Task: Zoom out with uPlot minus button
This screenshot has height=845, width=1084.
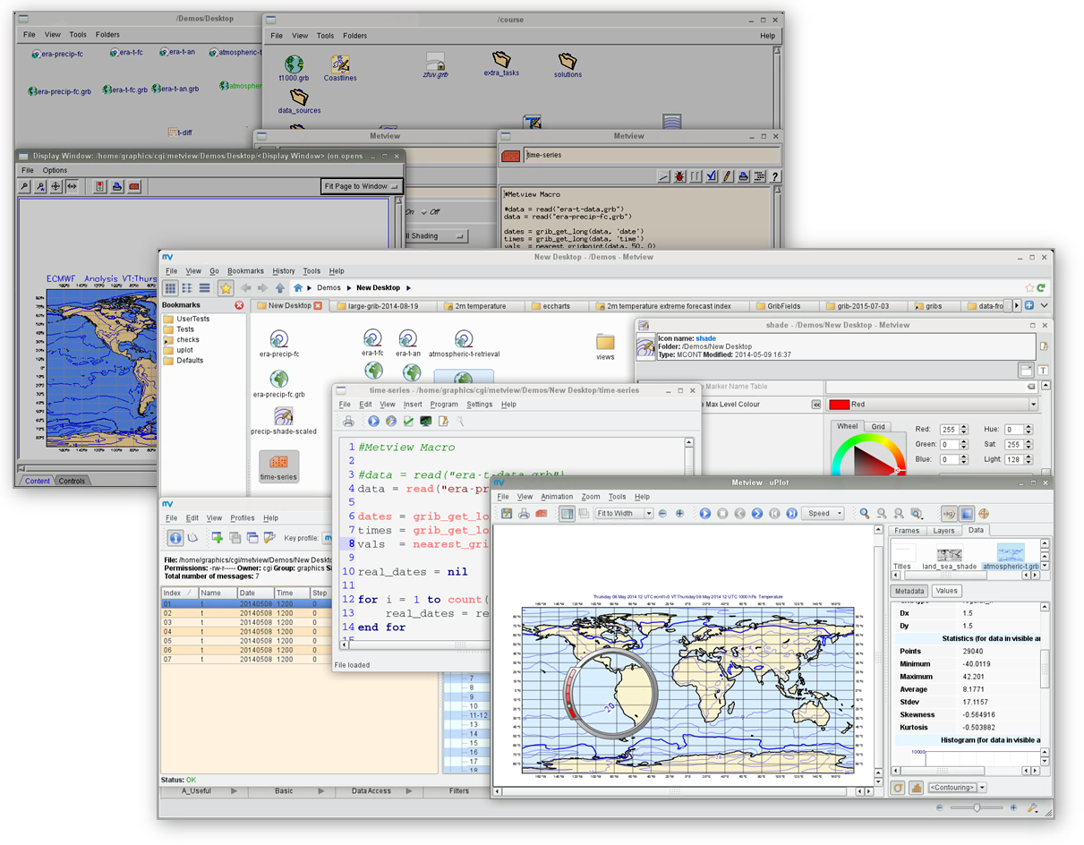Action: 662,514
